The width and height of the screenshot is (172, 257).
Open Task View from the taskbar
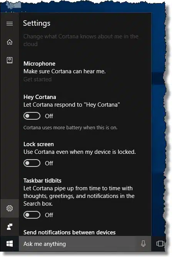(x=160, y=244)
